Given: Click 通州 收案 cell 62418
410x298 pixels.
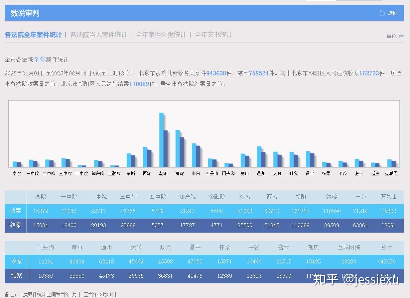Looking at the screenshot, I should (x=106, y=261).
